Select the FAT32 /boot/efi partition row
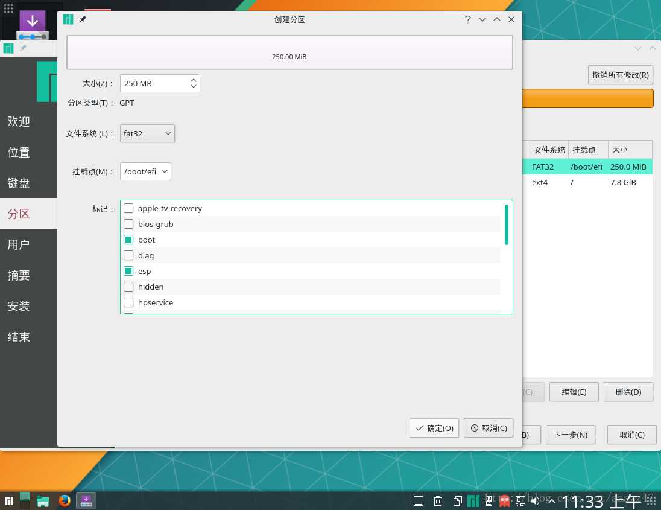The width and height of the screenshot is (661, 510). click(587, 167)
